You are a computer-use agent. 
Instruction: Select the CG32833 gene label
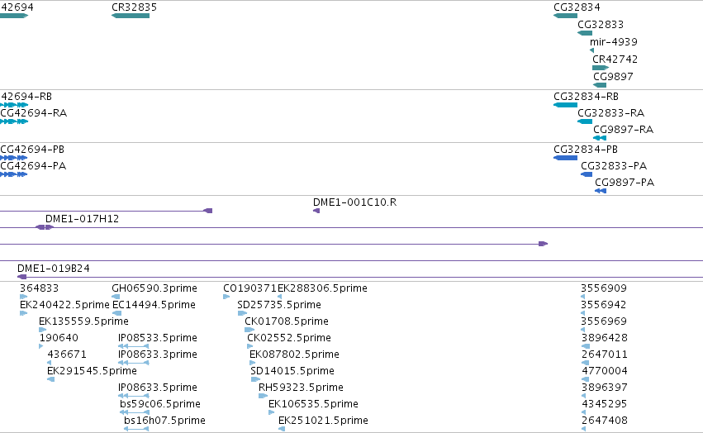tap(601, 25)
